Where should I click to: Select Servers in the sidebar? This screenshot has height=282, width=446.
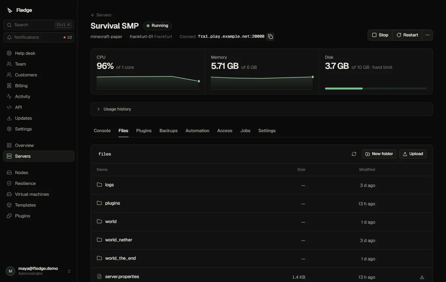39,156
